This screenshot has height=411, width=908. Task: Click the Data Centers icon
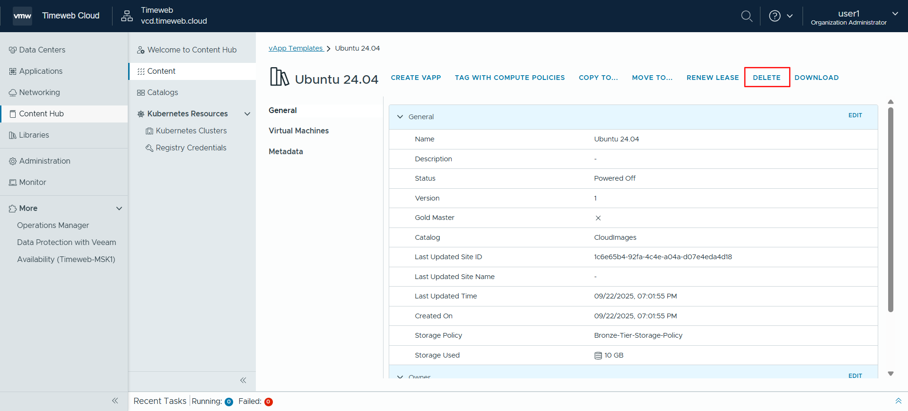coord(13,50)
